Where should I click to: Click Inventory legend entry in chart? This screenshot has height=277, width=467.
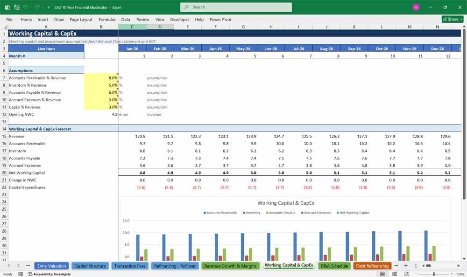point(252,213)
